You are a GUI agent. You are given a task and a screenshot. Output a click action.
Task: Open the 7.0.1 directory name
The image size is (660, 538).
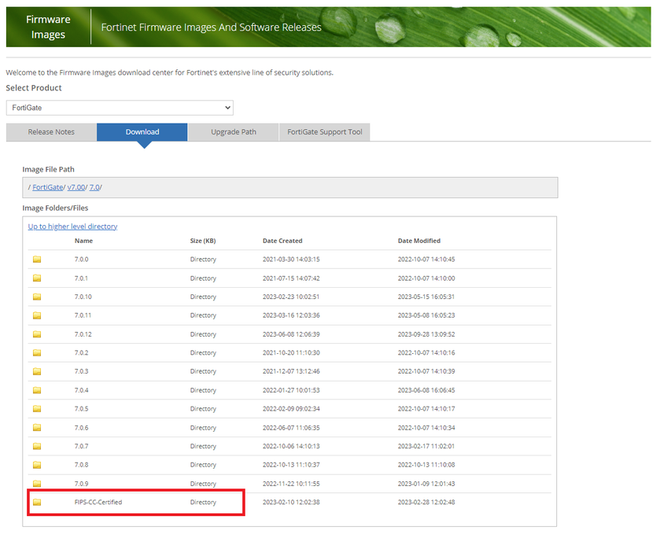click(x=81, y=278)
